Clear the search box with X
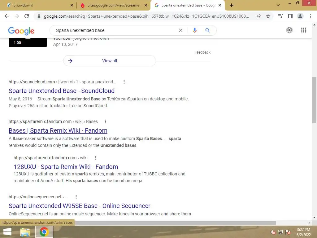 (x=181, y=30)
